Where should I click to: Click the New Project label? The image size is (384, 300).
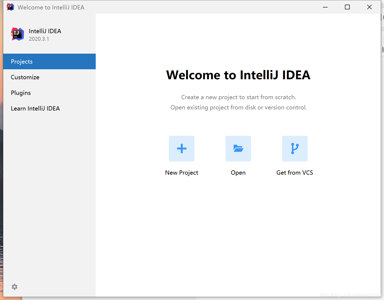point(181,173)
